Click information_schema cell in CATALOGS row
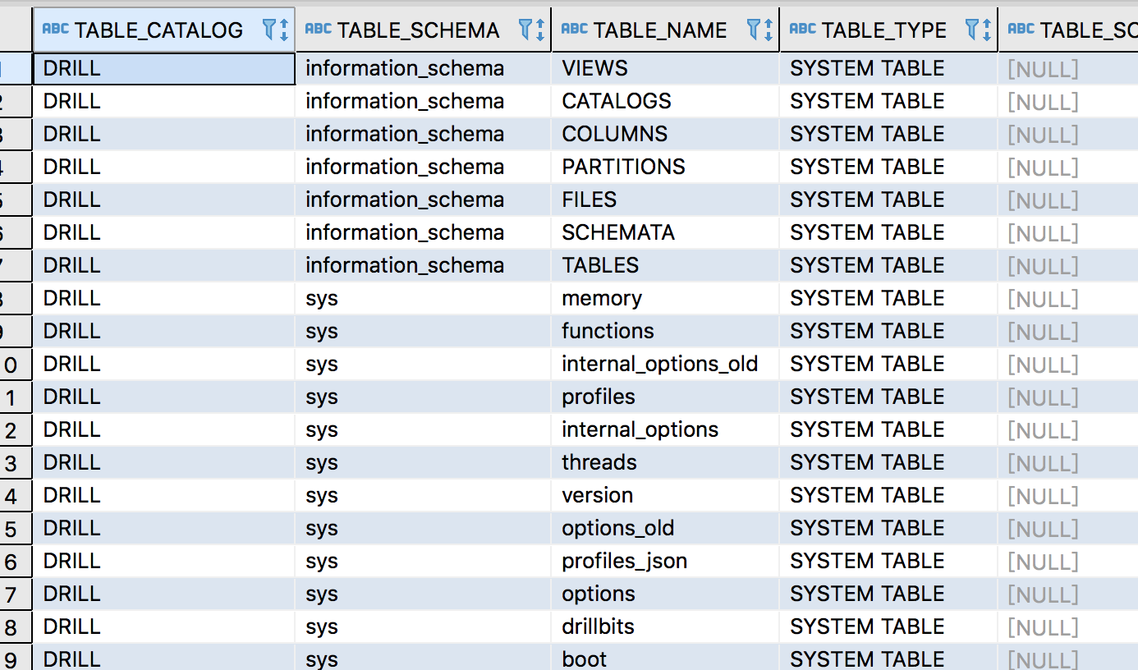The height and width of the screenshot is (670, 1138). [424, 101]
